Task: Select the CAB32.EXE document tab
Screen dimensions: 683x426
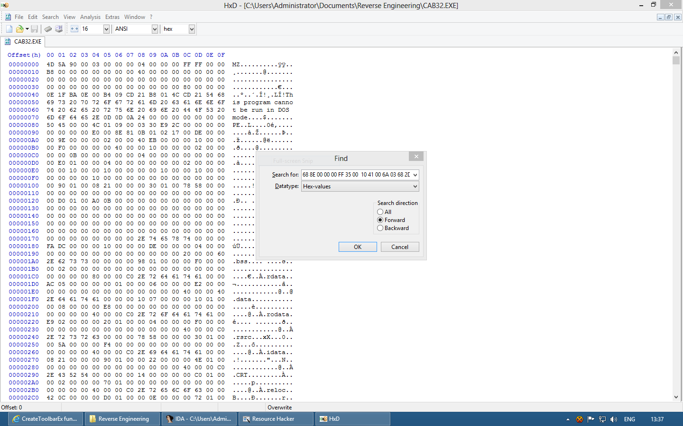Action: click(23, 42)
